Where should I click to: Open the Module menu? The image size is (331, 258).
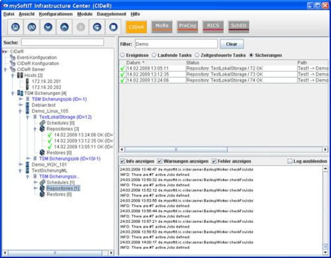click(85, 14)
